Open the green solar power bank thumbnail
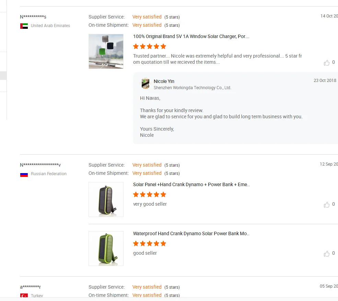The image size is (338, 301). pos(106,249)
